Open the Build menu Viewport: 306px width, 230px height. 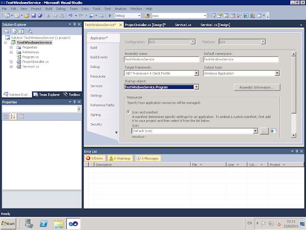(x=48, y=9)
